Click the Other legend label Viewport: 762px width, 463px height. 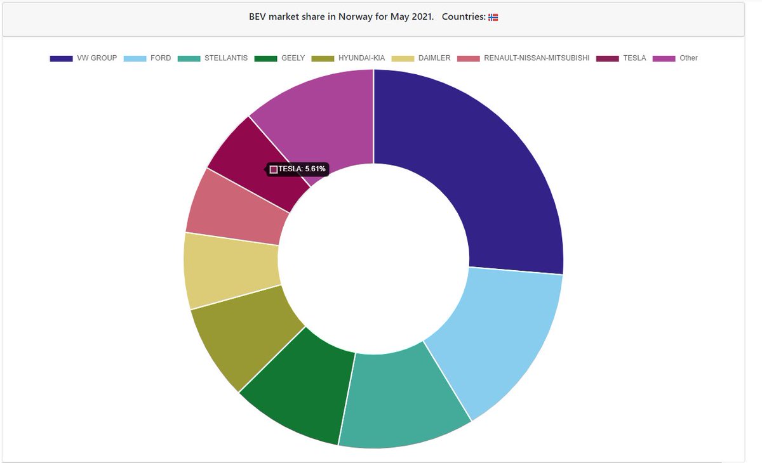pos(688,58)
